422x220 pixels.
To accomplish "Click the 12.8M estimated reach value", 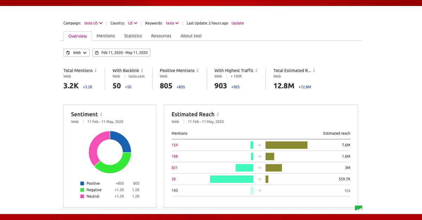I will pyautogui.click(x=284, y=86).
